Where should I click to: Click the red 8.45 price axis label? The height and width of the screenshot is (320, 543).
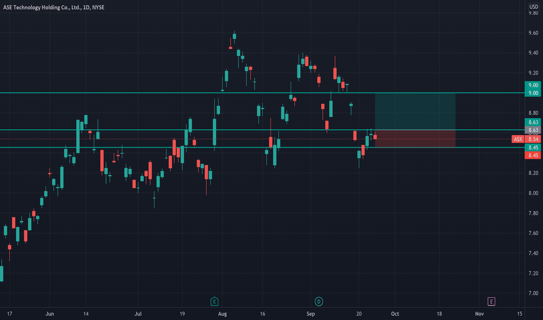(533, 155)
